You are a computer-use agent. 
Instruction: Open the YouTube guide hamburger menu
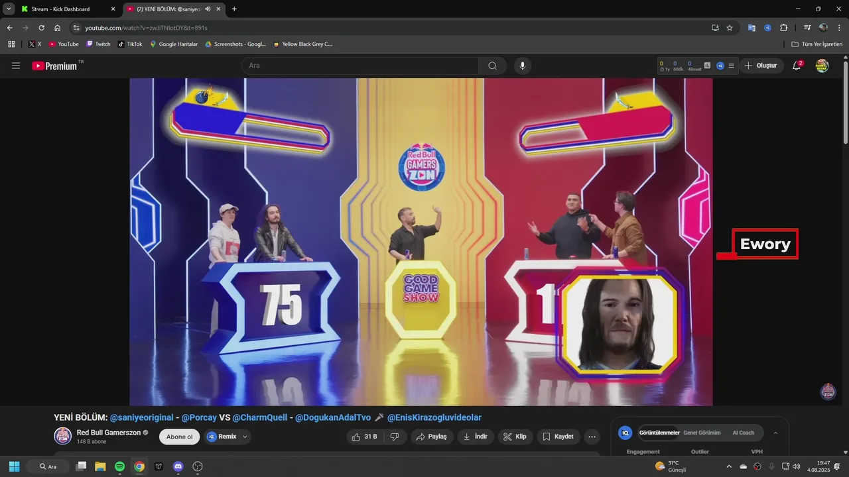click(16, 66)
